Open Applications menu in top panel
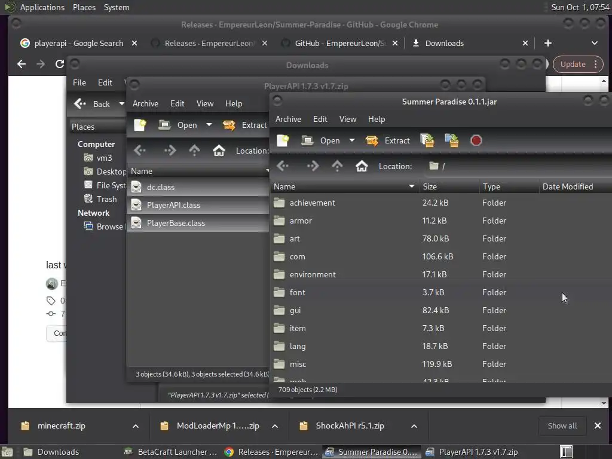The width and height of the screenshot is (612, 459). point(42,7)
